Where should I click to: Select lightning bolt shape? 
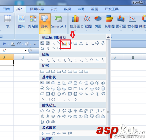tap(86, 94)
